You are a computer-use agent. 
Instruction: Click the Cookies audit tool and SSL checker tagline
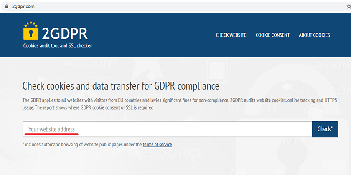point(58,46)
